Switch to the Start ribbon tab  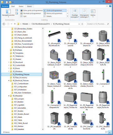point(13,6)
